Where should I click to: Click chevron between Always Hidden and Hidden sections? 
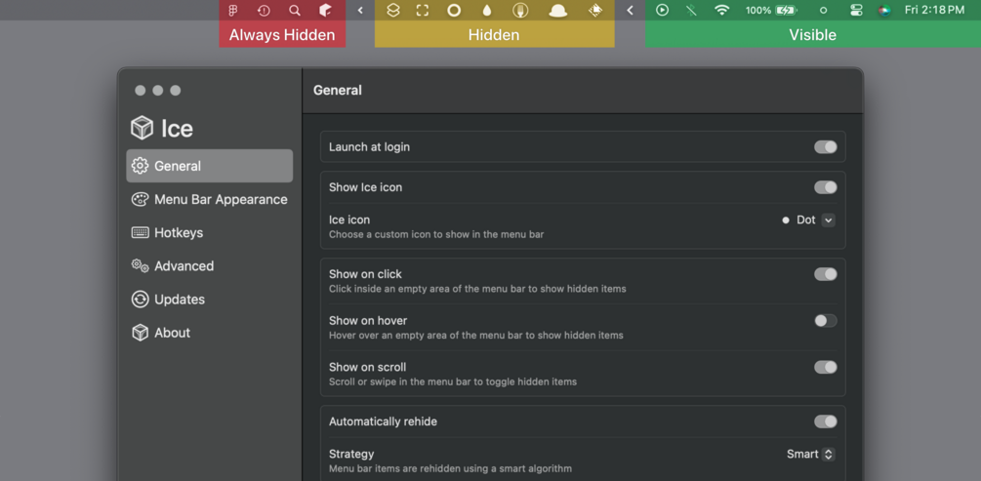coord(360,10)
